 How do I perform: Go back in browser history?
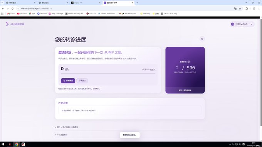tap(3, 8)
